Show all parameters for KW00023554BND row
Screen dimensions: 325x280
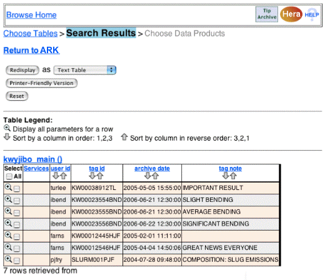click(8, 199)
